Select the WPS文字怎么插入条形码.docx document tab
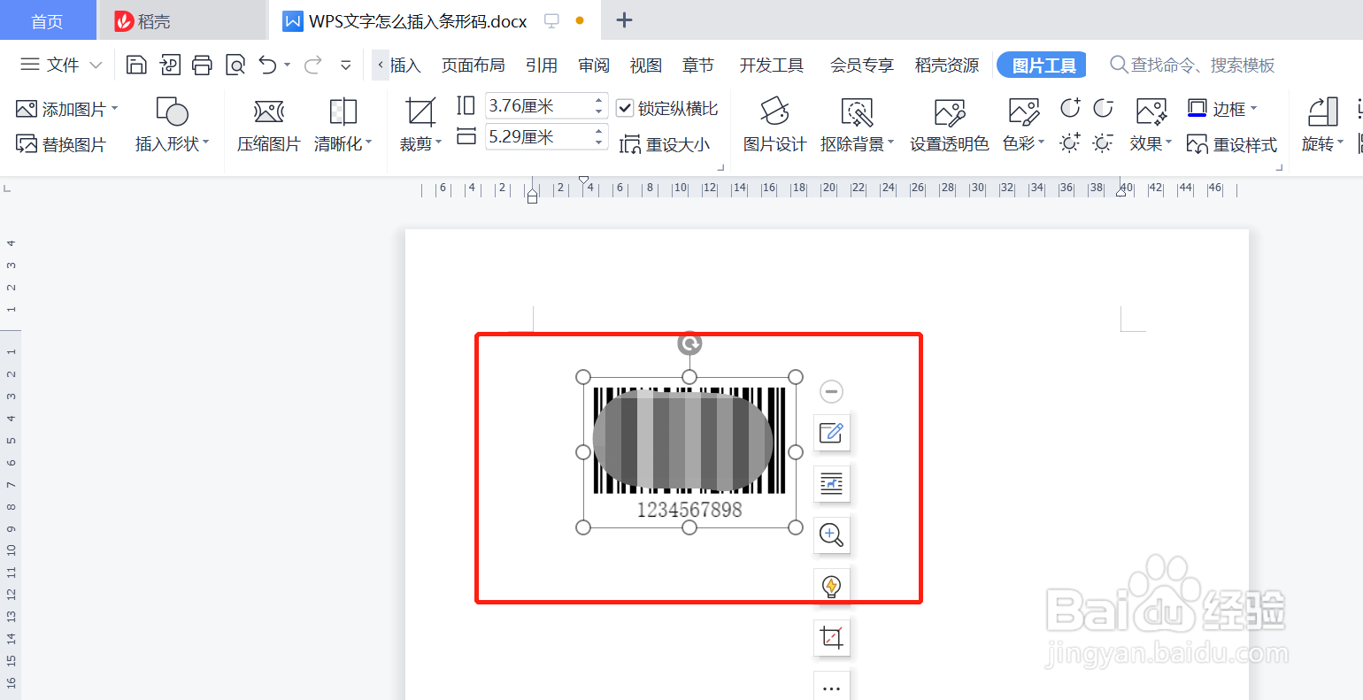 pos(434,20)
